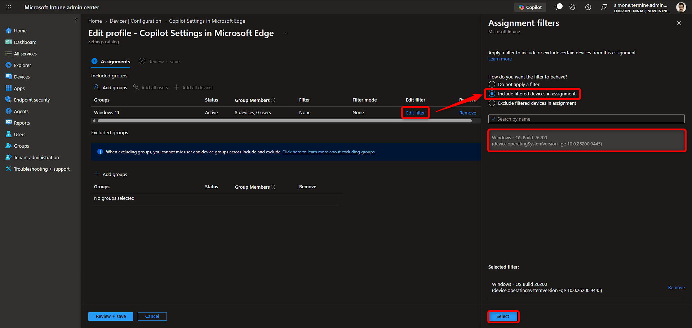Open the Settings gear icon
Image resolution: width=692 pixels, height=328 pixels.
pyautogui.click(x=572, y=7)
